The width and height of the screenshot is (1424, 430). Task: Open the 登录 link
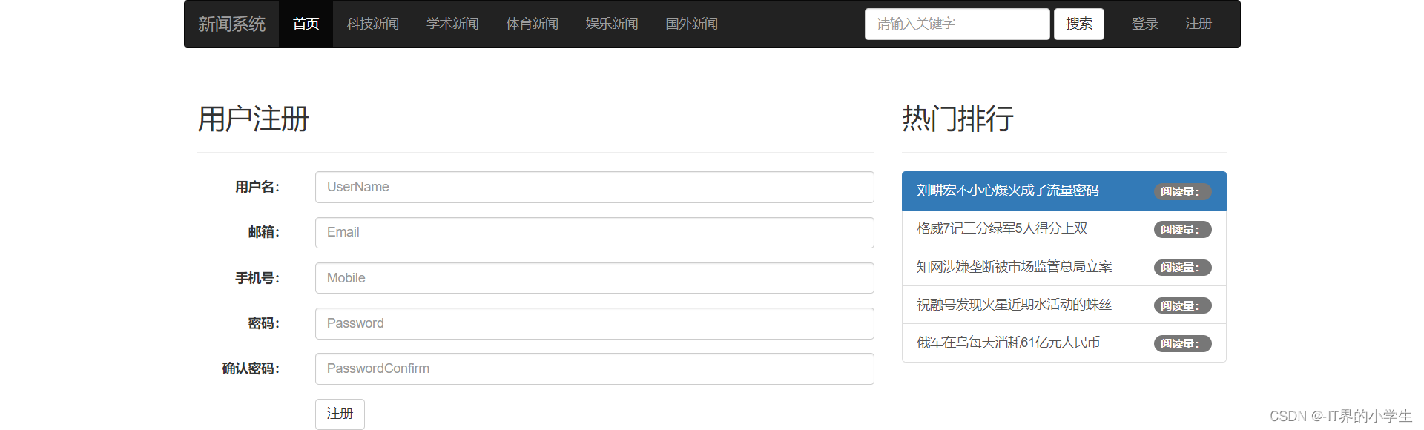[x=1144, y=24]
